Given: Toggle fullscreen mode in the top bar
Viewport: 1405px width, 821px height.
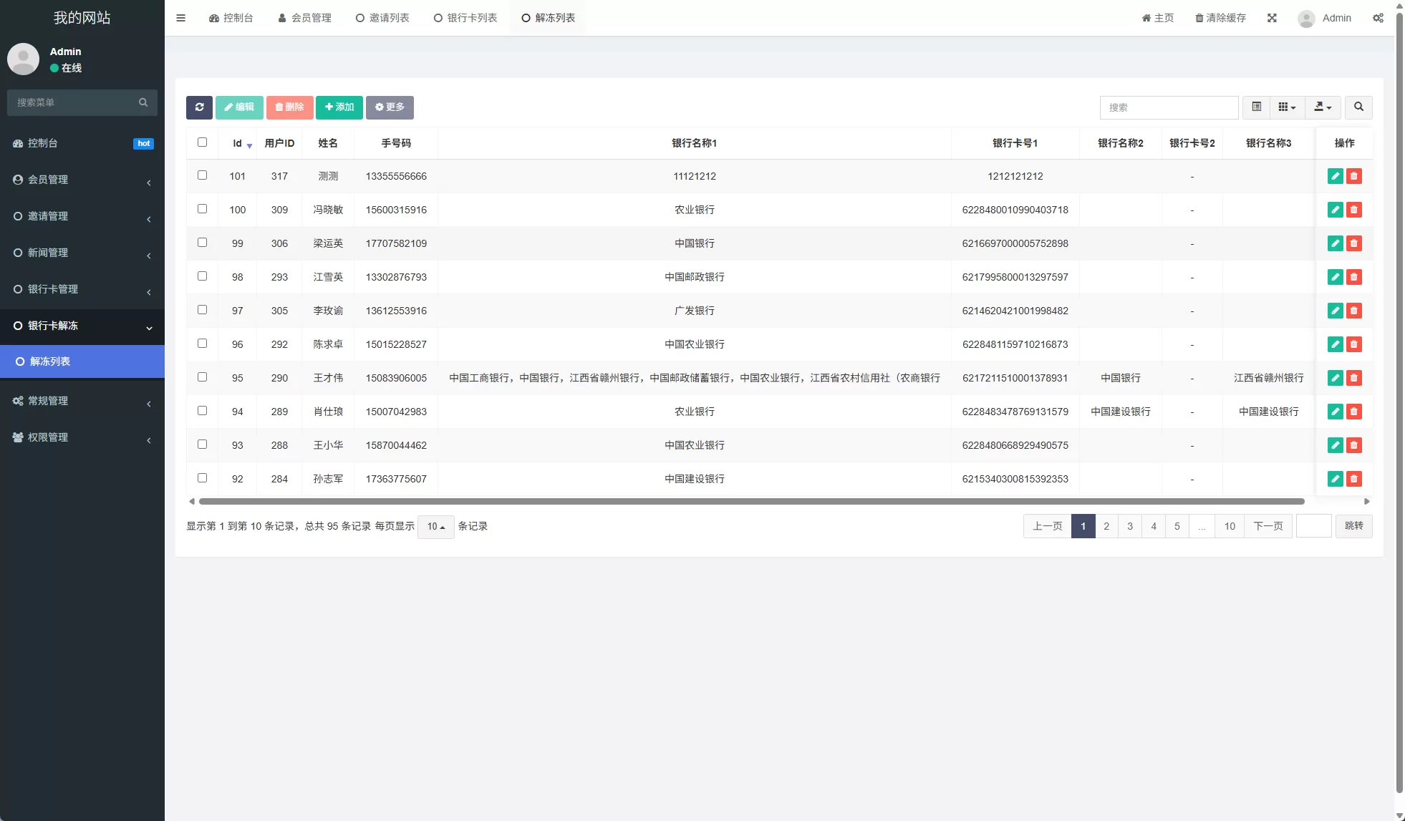Looking at the screenshot, I should (x=1273, y=17).
